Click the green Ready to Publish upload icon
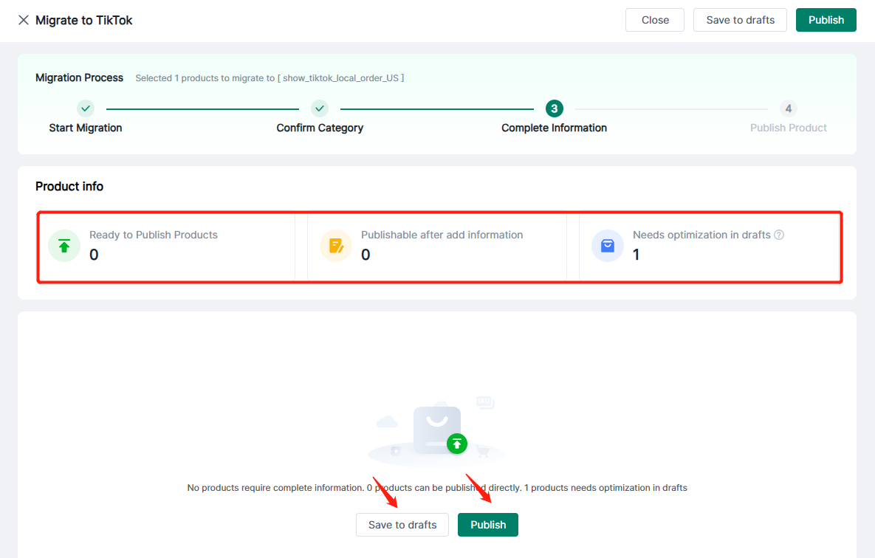The image size is (875, 558). click(64, 246)
